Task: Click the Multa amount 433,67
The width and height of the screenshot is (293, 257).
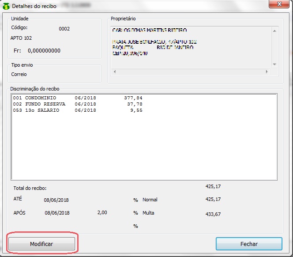Action: point(213,214)
